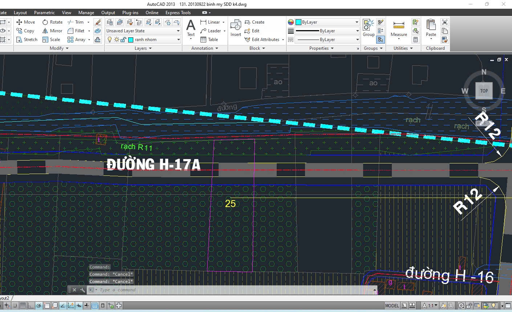Open the cyan ByLayer object color dropdown

tap(327, 22)
